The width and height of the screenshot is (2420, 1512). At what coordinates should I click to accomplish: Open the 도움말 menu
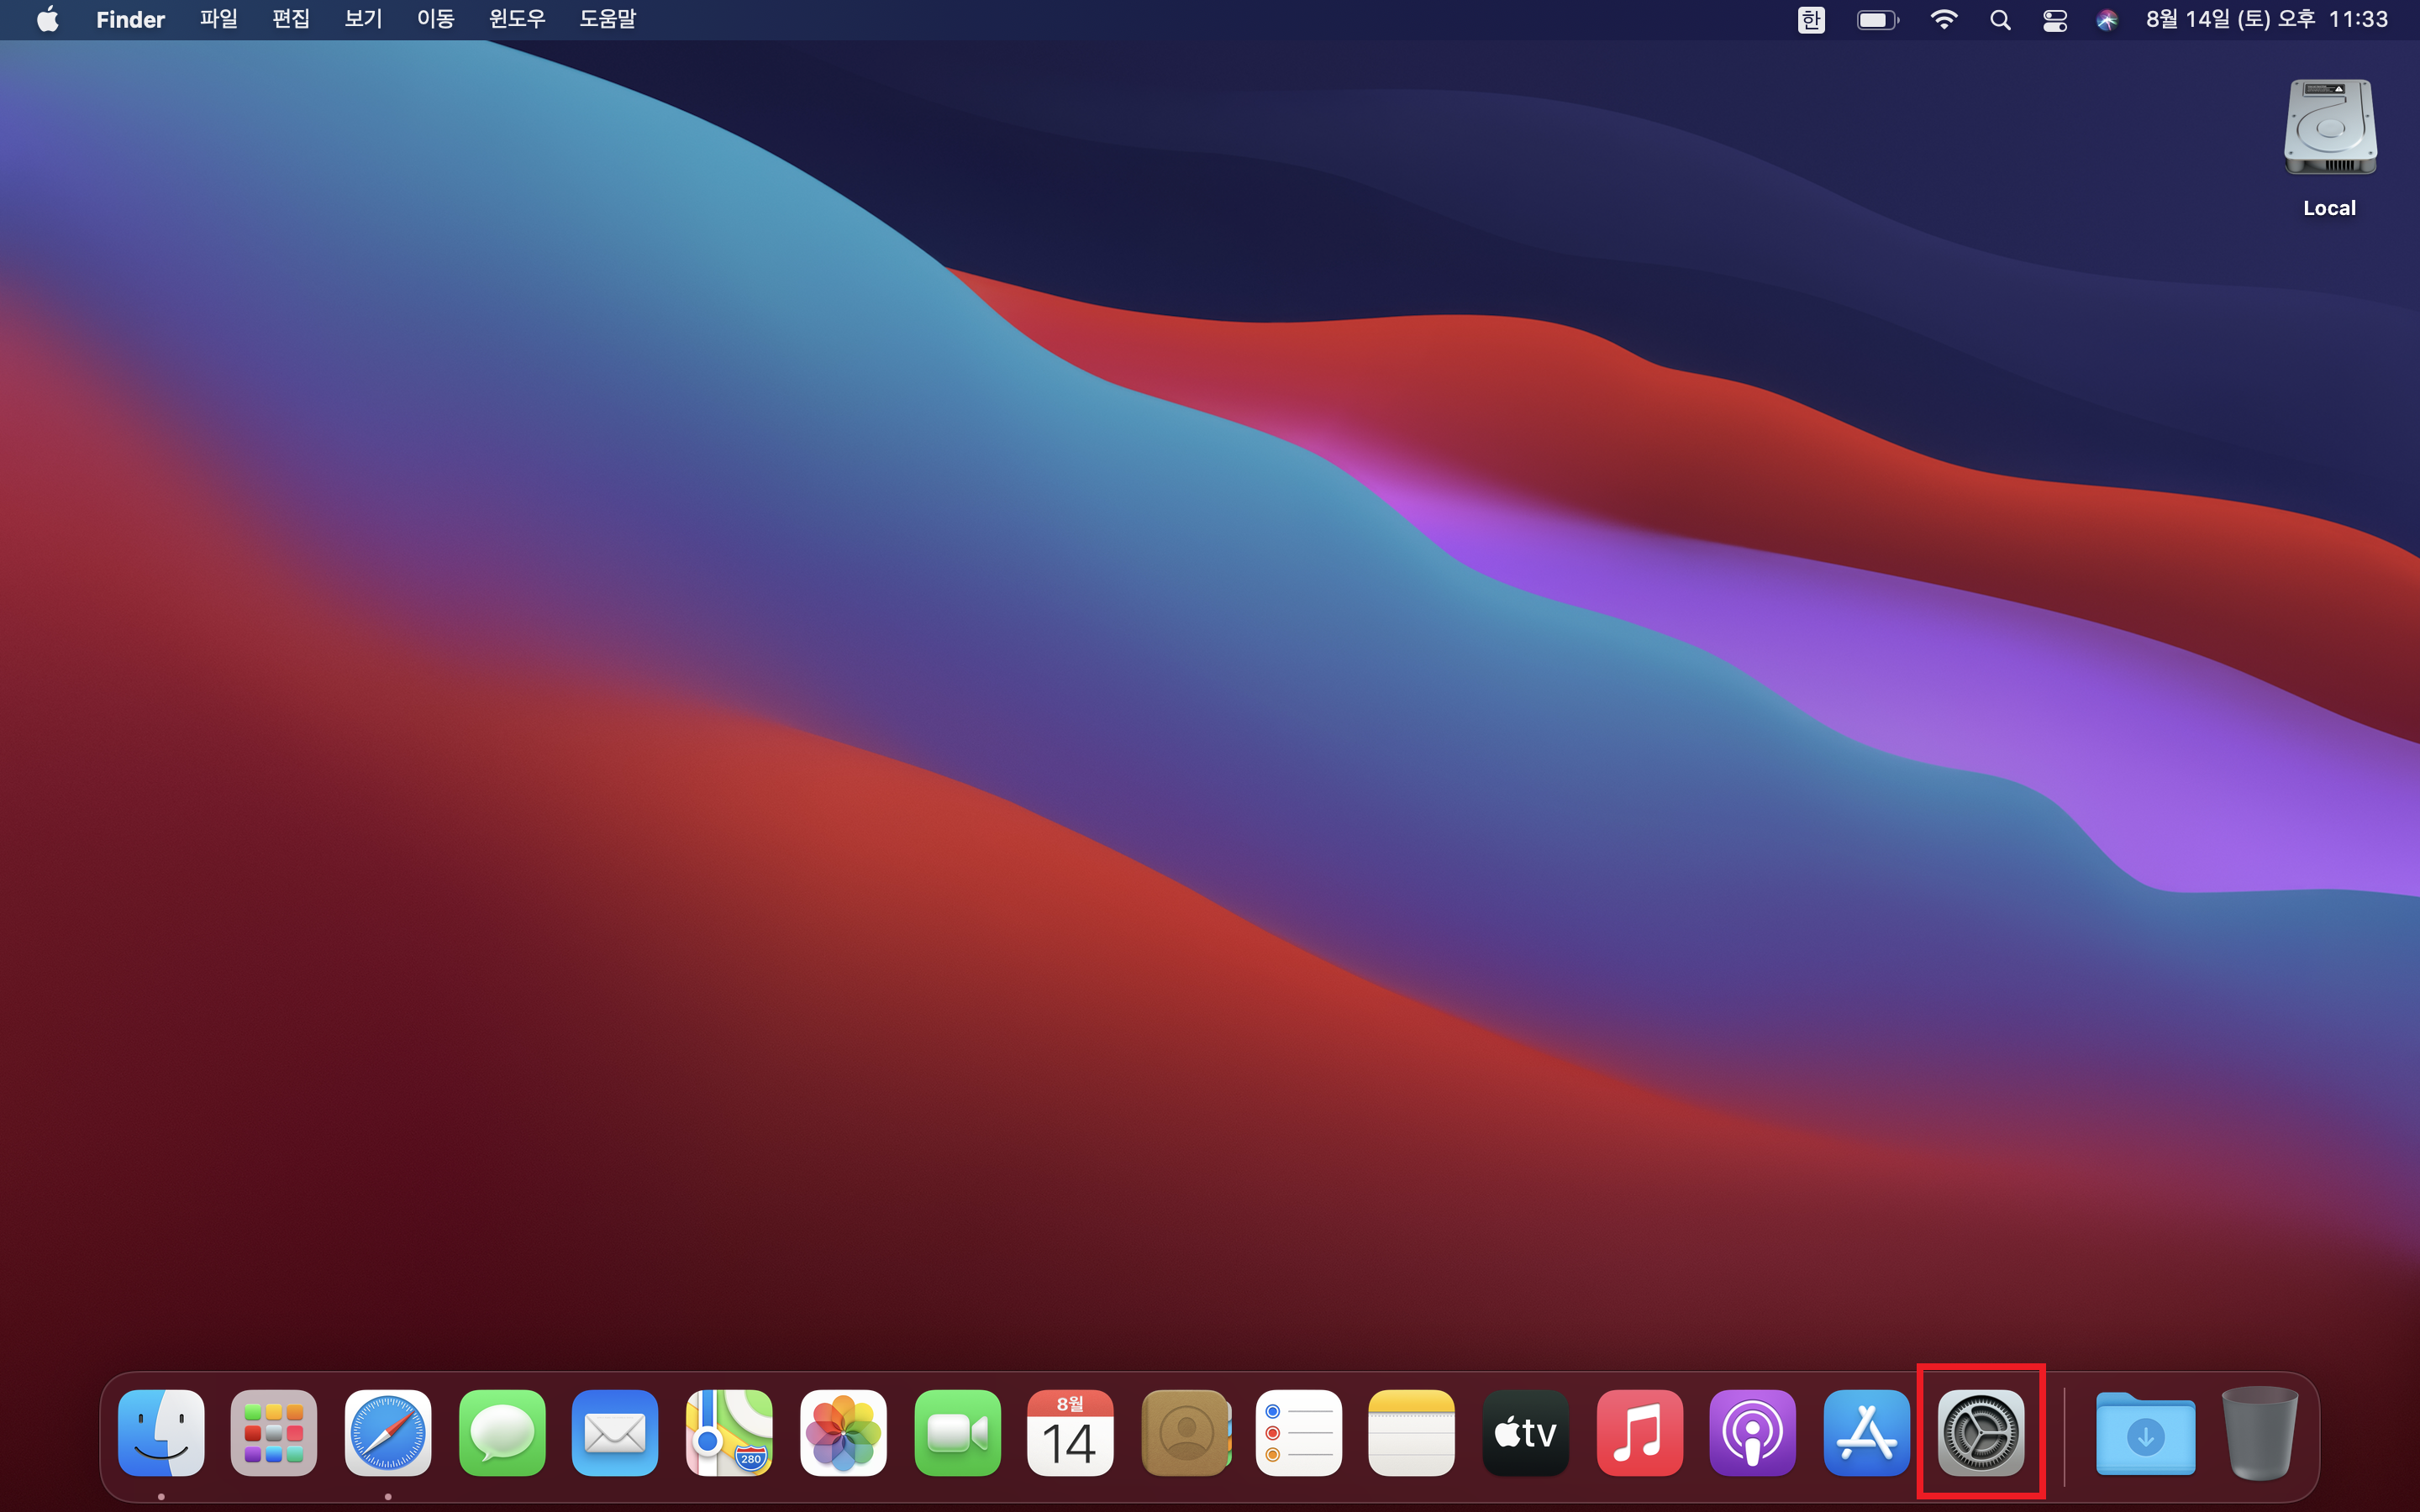(x=607, y=20)
